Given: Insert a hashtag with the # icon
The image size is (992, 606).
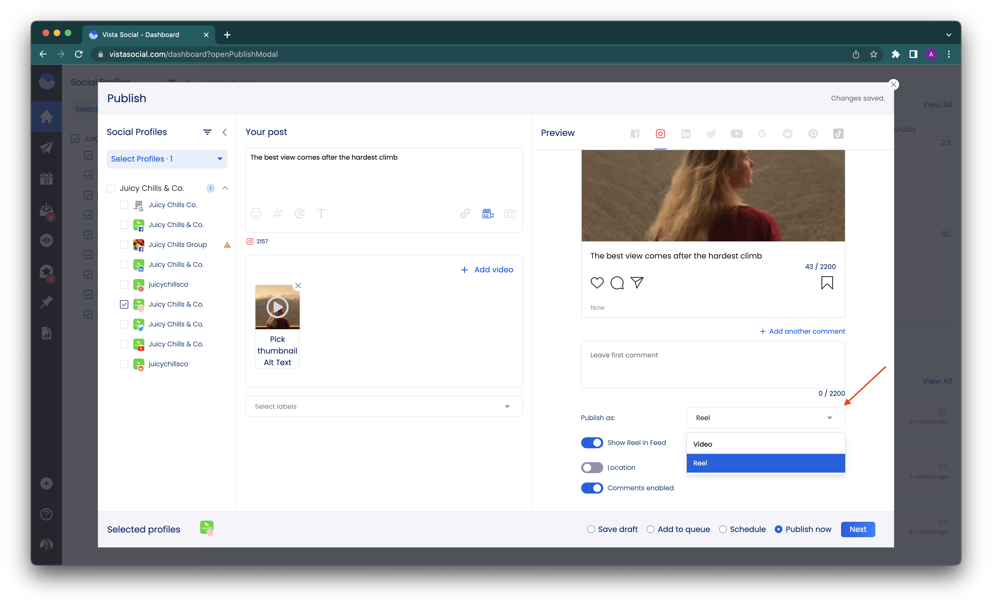Looking at the screenshot, I should coord(278,214).
